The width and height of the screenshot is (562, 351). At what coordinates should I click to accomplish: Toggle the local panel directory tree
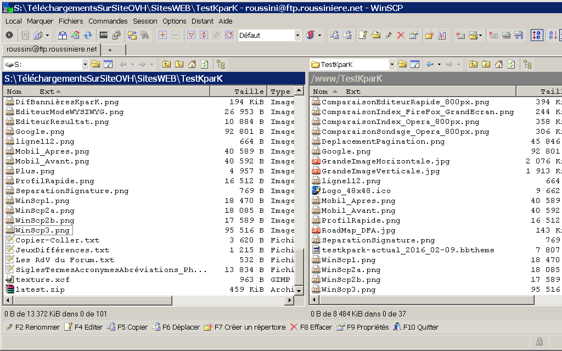[221, 64]
